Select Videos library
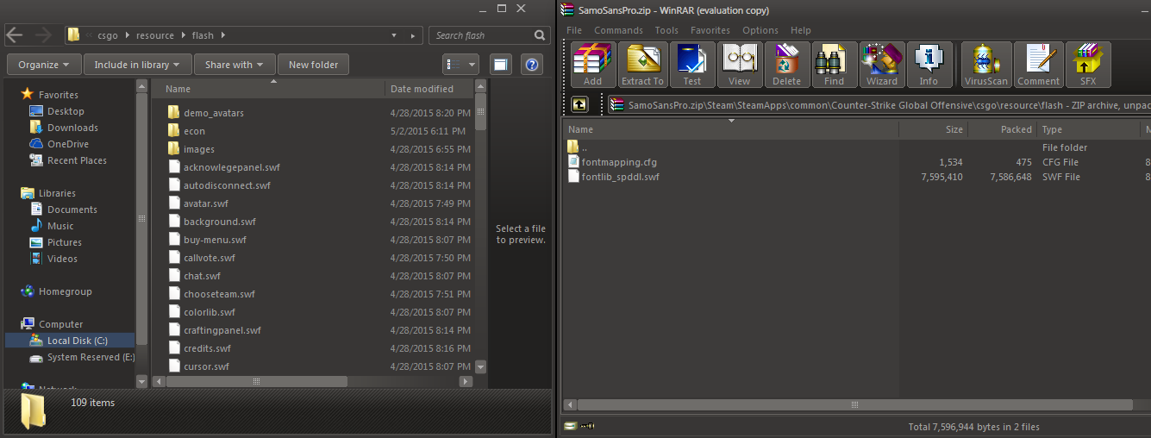This screenshot has width=1151, height=438. click(x=62, y=259)
